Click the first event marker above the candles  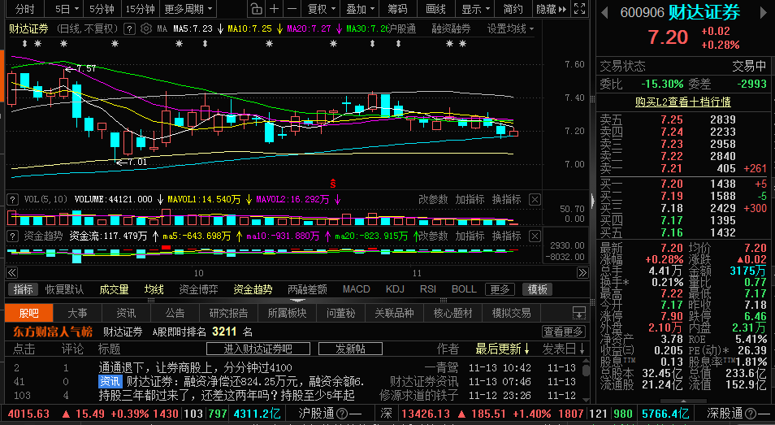pyautogui.click(x=25, y=44)
